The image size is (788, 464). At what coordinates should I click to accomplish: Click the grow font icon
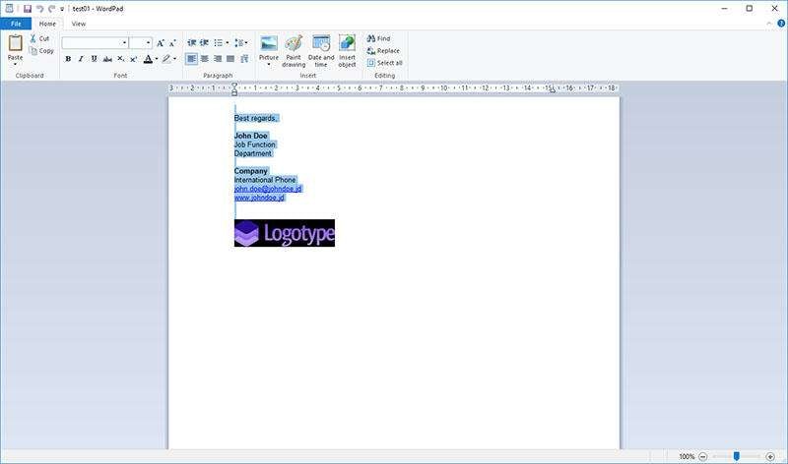point(161,43)
